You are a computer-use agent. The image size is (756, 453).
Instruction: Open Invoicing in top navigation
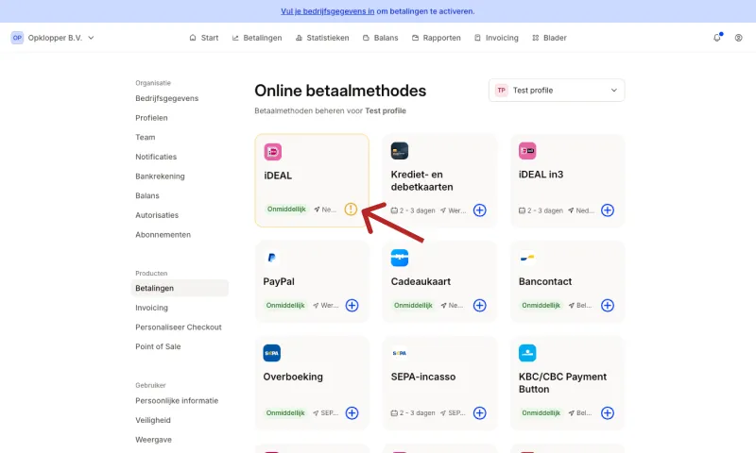[496, 38]
